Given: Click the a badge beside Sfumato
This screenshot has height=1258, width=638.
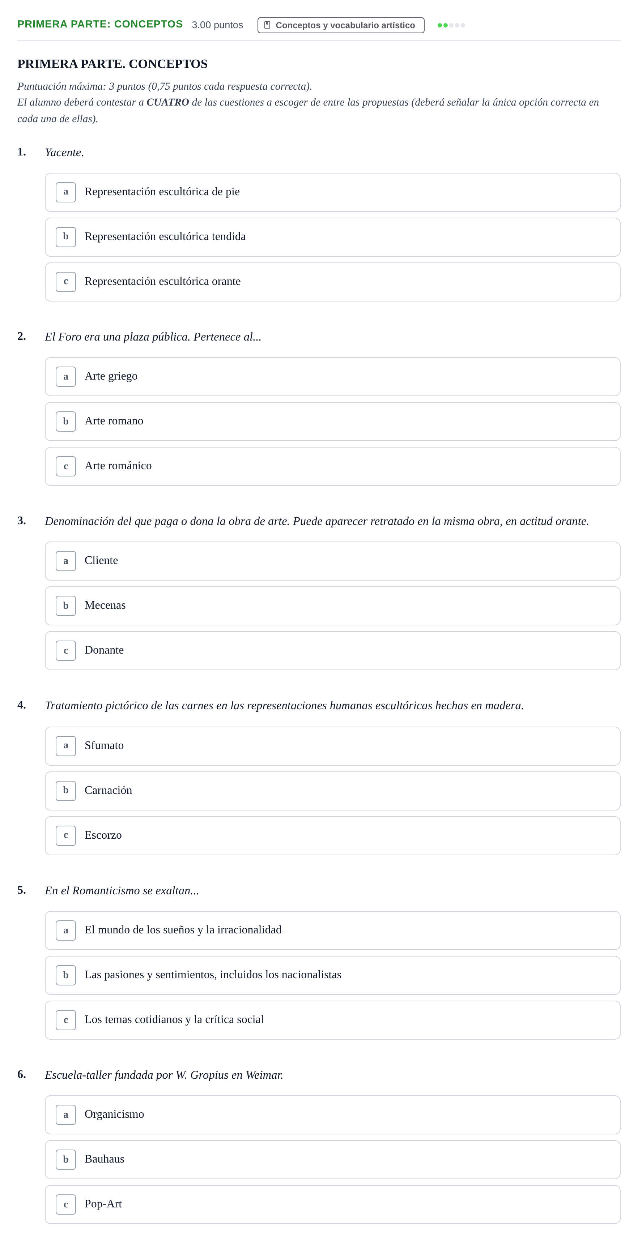Looking at the screenshot, I should pyautogui.click(x=65, y=746).
